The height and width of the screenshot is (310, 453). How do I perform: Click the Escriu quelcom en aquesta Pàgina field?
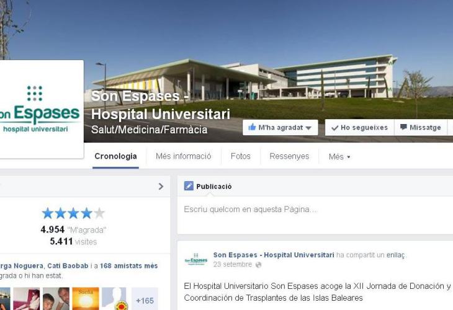coord(315,215)
